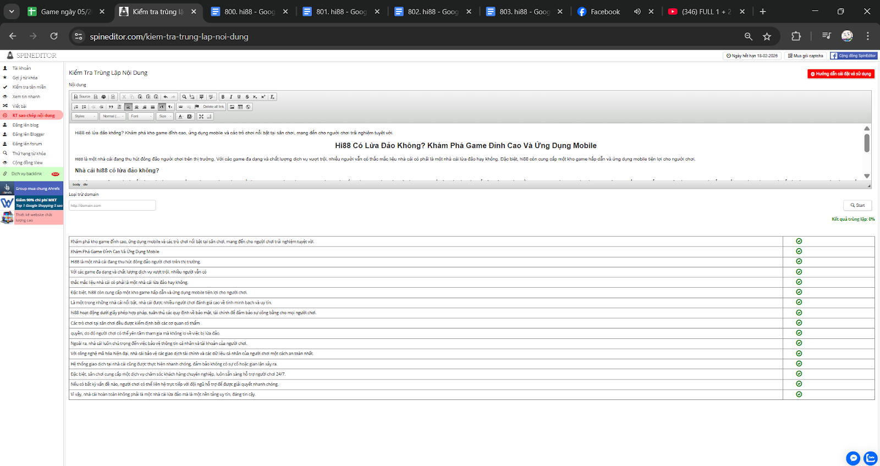Apply Italic formatting
Screen dimensions: 880x466
click(x=231, y=97)
